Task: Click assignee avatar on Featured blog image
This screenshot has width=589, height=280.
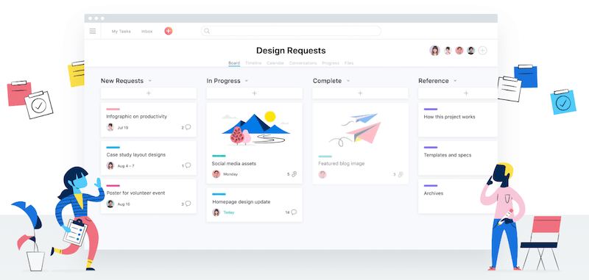Action: (x=322, y=174)
